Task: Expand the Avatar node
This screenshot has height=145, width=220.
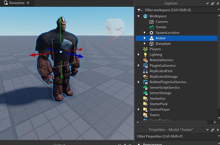Action: tap(145, 38)
